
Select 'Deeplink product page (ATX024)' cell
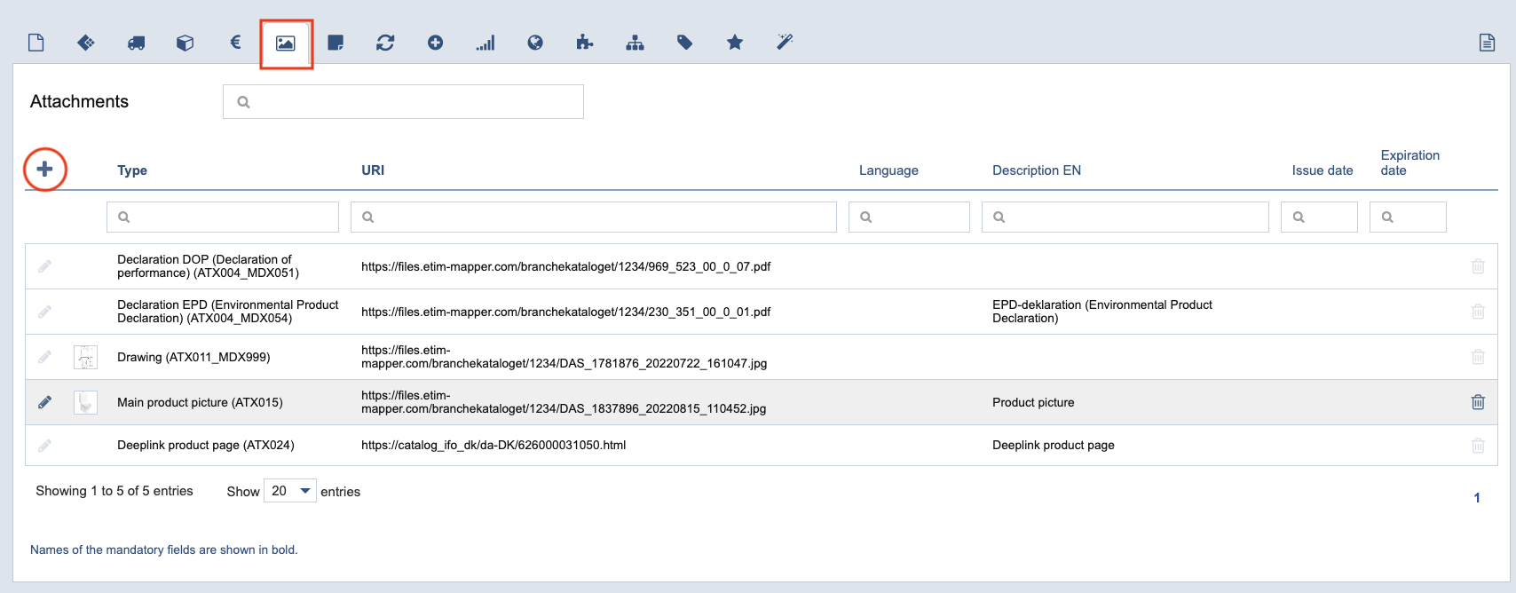coord(206,445)
